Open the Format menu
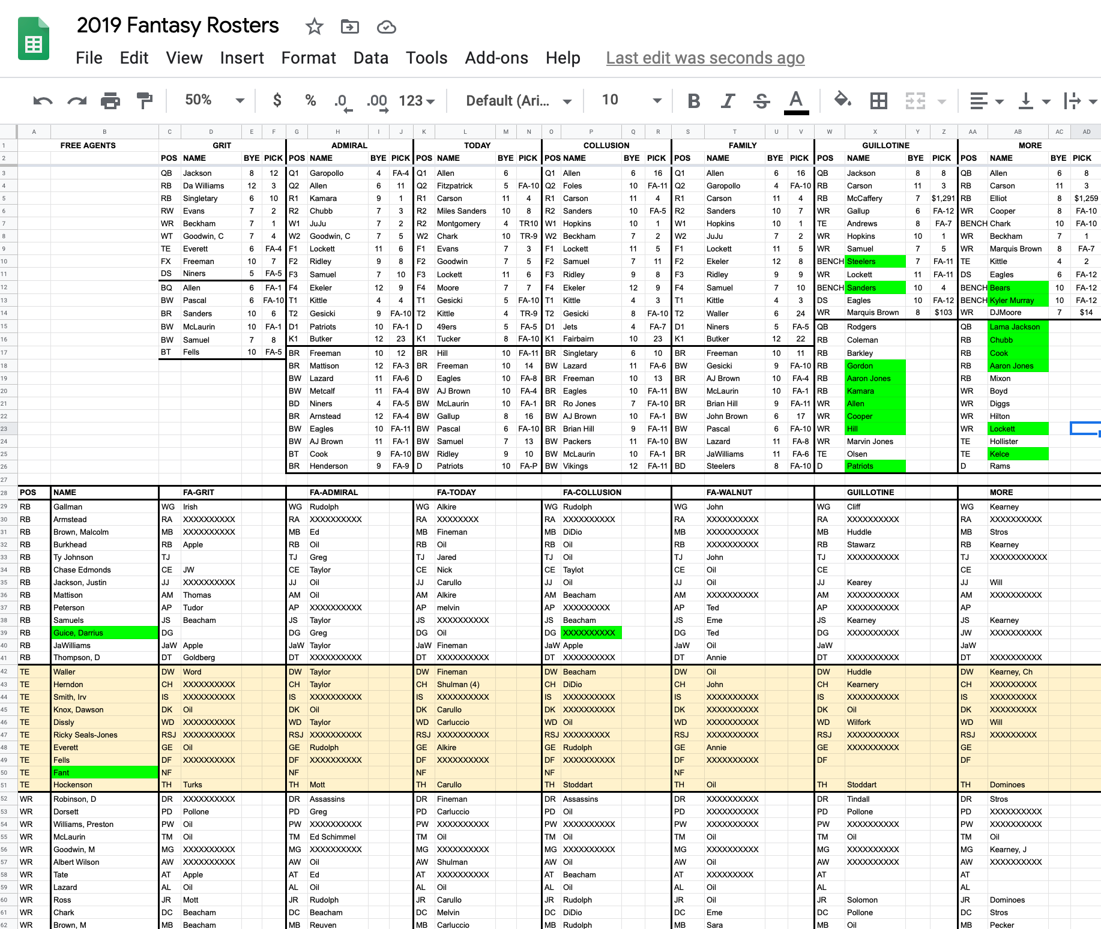 pos(309,58)
